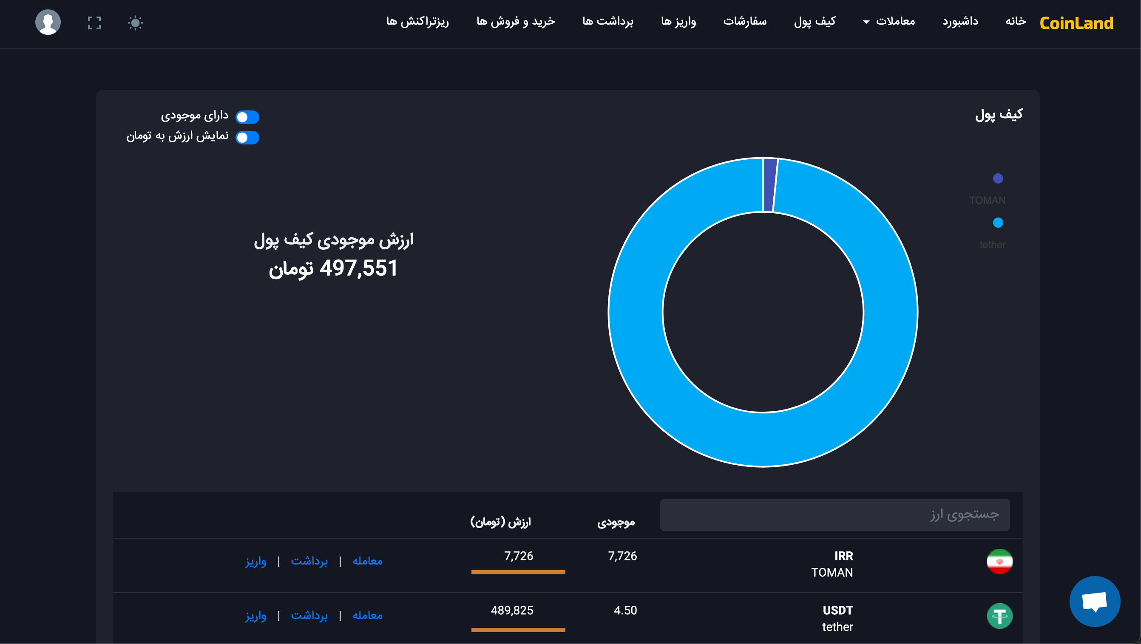Click the CoinLand logo
This screenshot has height=644, width=1141.
pyautogui.click(x=1076, y=23)
